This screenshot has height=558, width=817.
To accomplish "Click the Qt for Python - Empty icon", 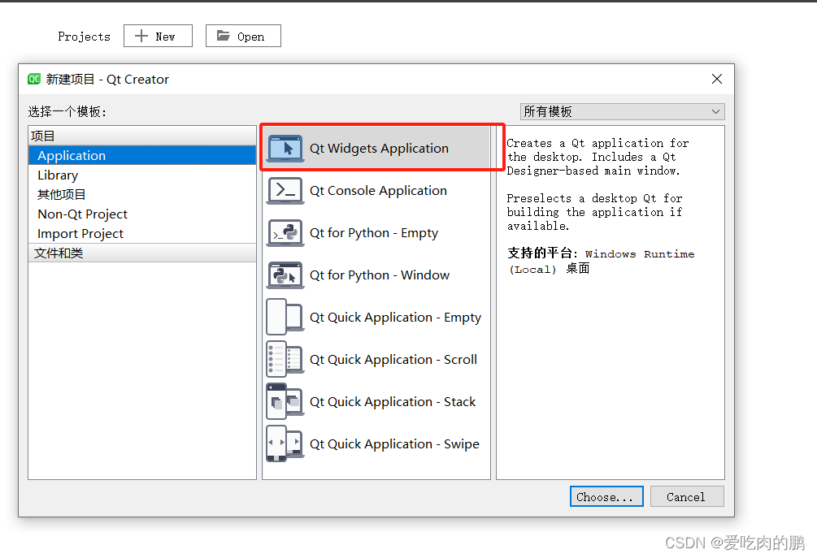I will coord(285,232).
